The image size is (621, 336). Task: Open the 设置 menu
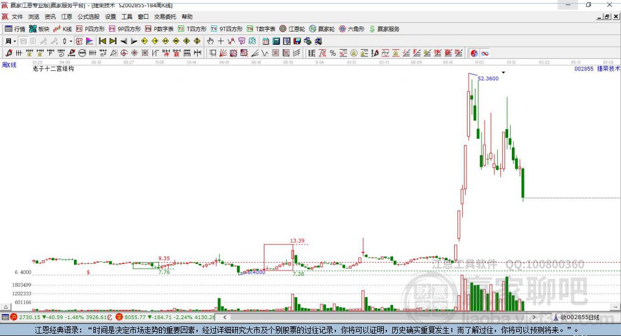click(110, 16)
